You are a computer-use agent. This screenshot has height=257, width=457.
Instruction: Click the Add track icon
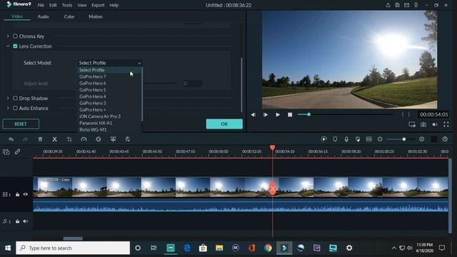tap(6, 152)
